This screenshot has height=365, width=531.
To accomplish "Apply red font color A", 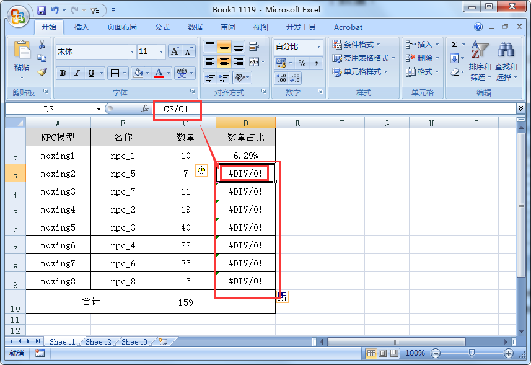I will point(159,73).
